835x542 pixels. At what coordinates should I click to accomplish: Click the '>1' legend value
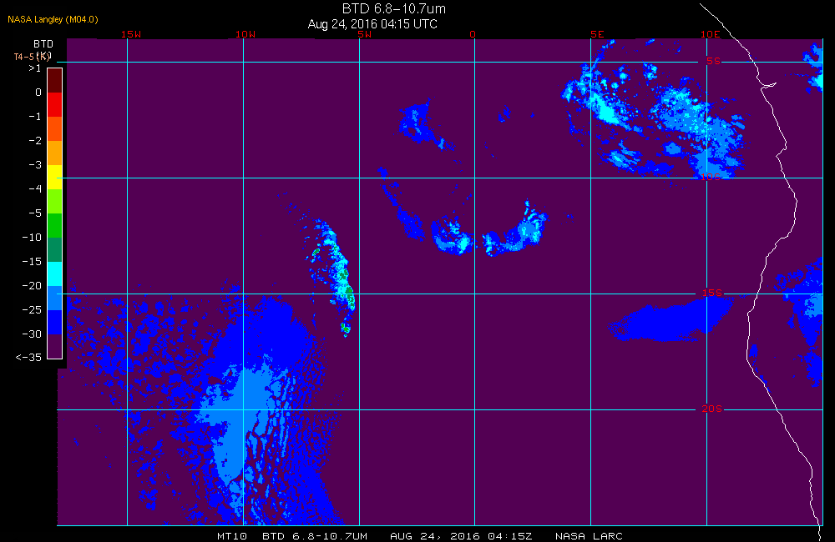pos(34,68)
